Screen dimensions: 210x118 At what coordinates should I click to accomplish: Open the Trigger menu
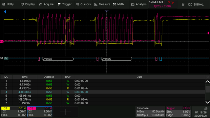click(65, 4)
